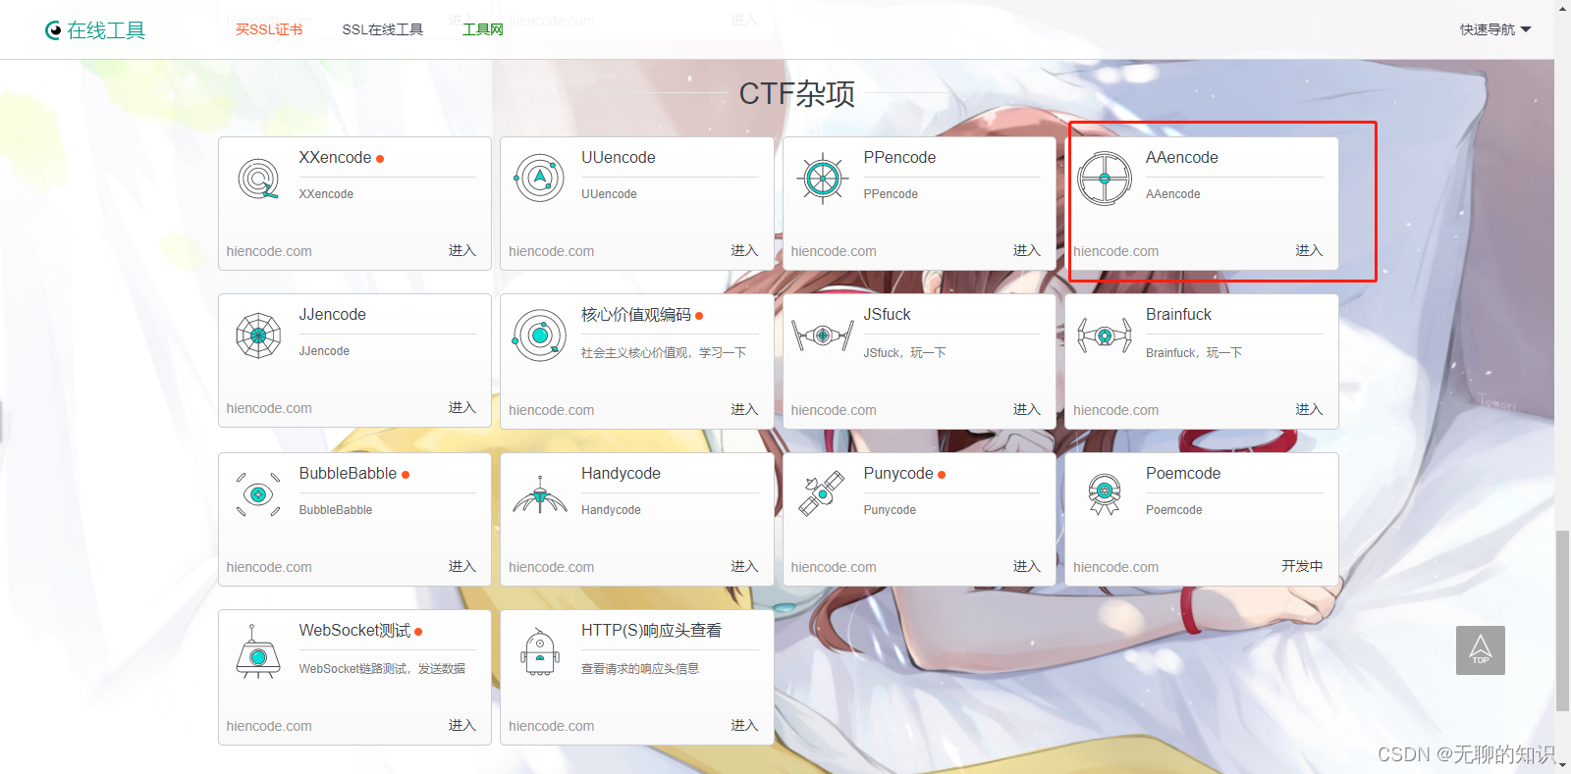Open the Brainfuck title link
The height and width of the screenshot is (774, 1571).
tap(1178, 314)
